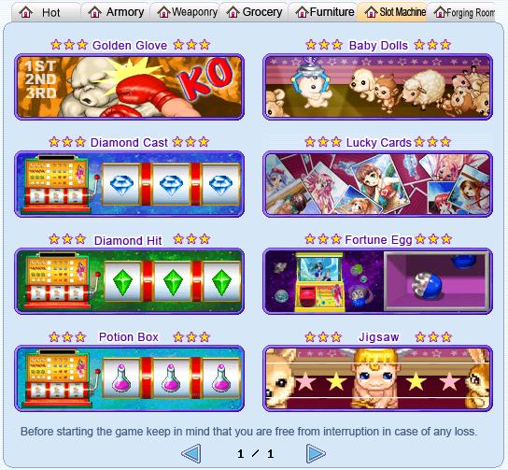
Task: Open the Fortune Egg game banner
Action: (x=377, y=281)
